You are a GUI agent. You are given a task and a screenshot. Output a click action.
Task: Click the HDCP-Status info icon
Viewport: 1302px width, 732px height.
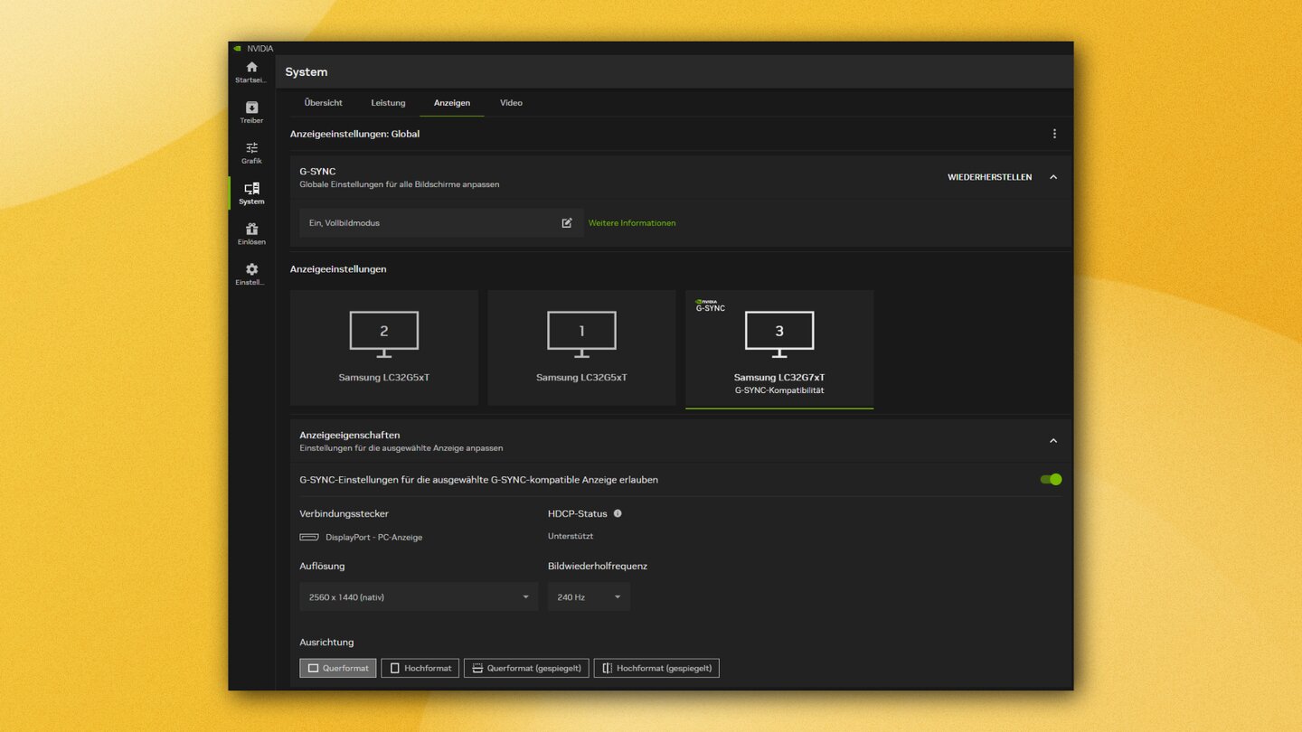(617, 513)
